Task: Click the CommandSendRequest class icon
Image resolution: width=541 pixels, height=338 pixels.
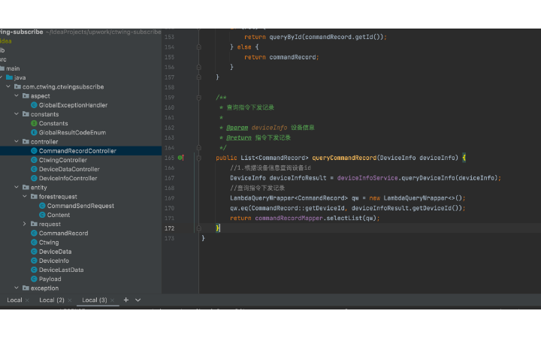Action: pyautogui.click(x=42, y=206)
